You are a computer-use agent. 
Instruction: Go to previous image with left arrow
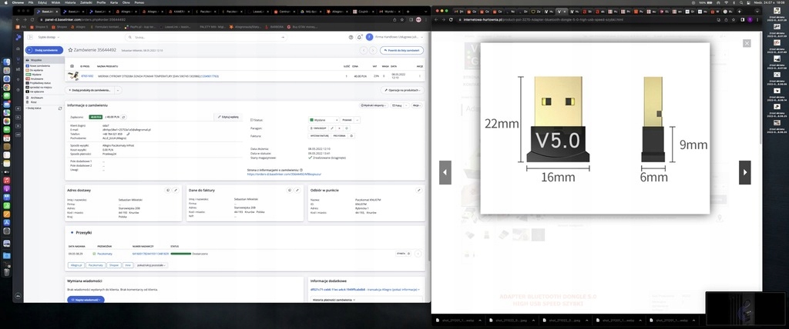(x=445, y=172)
